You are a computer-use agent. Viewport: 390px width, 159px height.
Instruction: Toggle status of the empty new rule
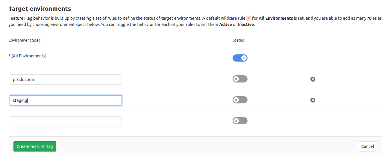click(x=240, y=121)
